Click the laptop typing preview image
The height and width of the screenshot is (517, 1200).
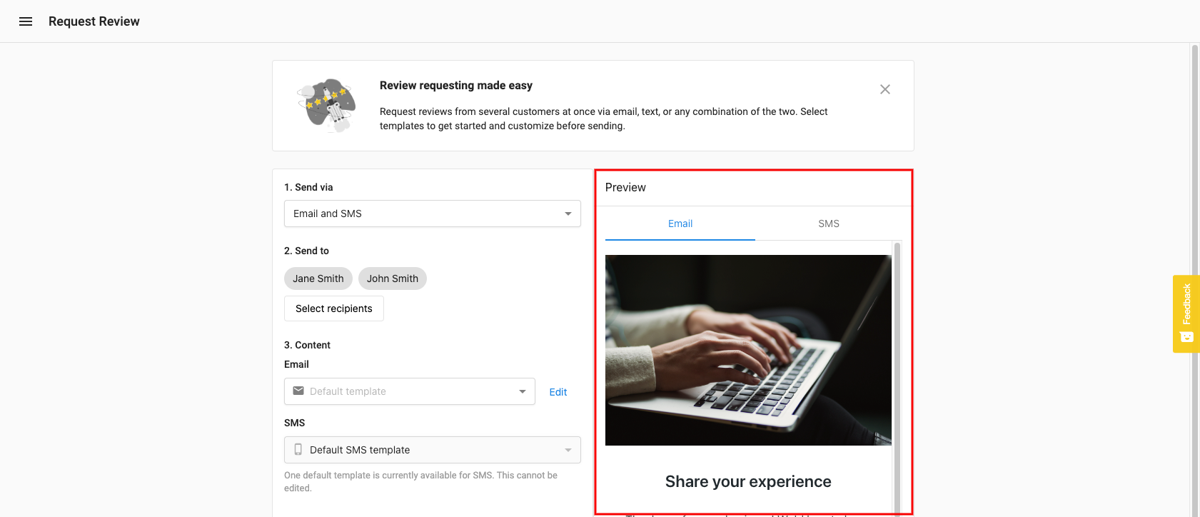click(748, 350)
